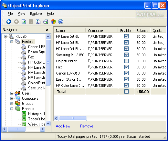Open the File menu
The width and height of the screenshot is (168, 141).
click(10, 14)
